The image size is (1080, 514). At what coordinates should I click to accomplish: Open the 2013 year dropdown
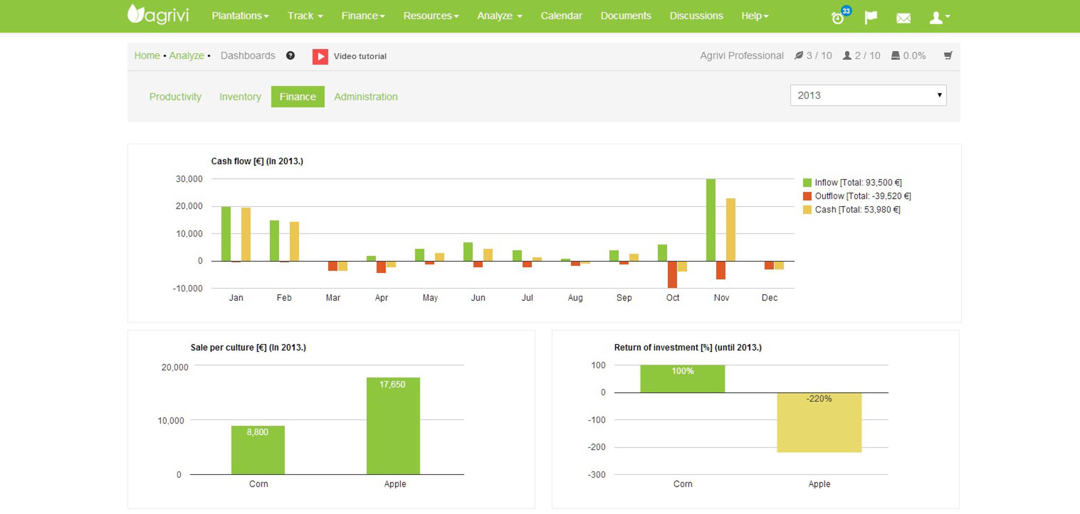pyautogui.click(x=868, y=95)
